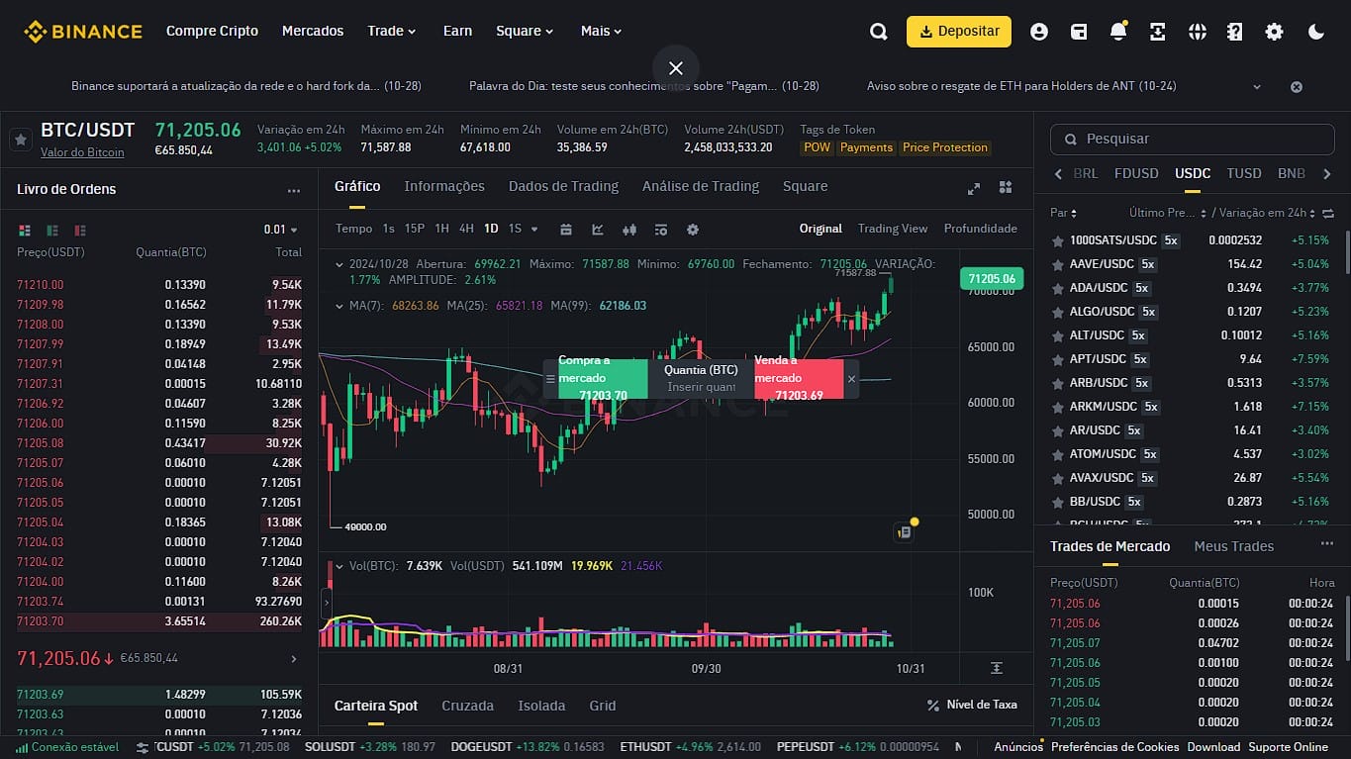
Task: Toggle dark mode with the moon icon
Action: coord(1315,31)
